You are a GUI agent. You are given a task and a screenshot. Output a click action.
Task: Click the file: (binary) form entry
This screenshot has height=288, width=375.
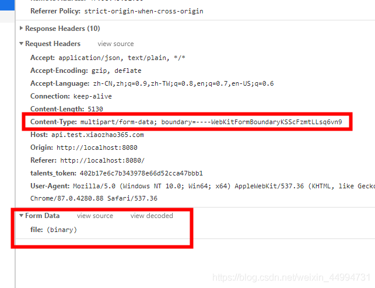(x=54, y=230)
